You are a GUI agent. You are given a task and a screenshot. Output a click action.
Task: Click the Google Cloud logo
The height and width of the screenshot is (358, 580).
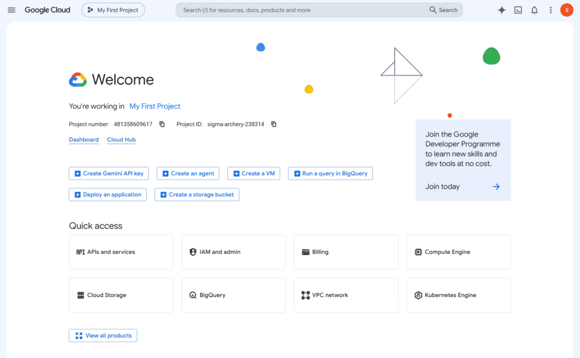click(x=48, y=10)
